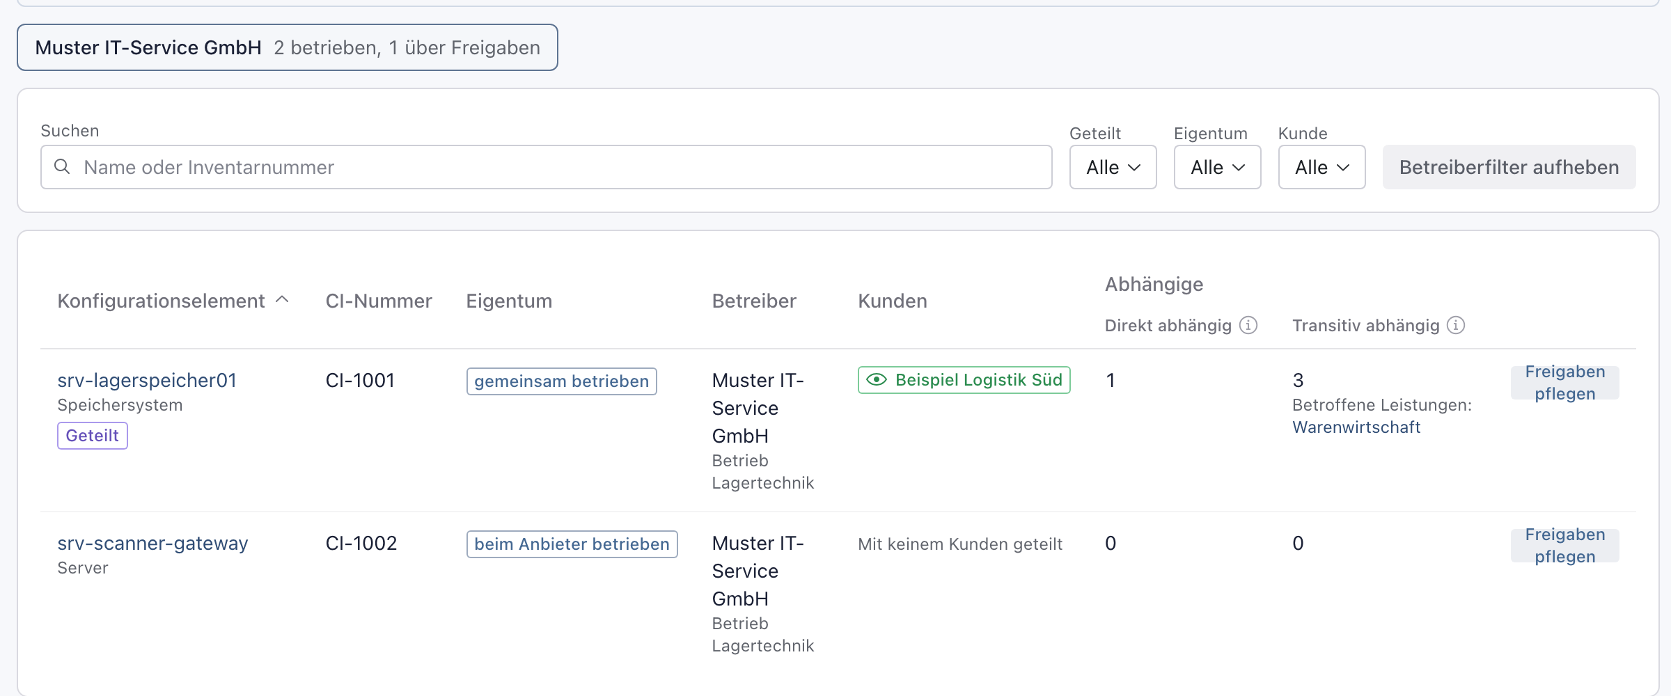Open srv-scanner-gateway configuration item

click(152, 543)
